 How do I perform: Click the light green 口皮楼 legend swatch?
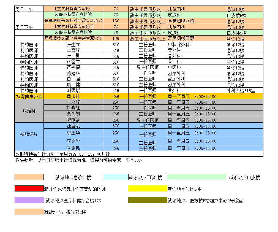click(x=197, y=177)
